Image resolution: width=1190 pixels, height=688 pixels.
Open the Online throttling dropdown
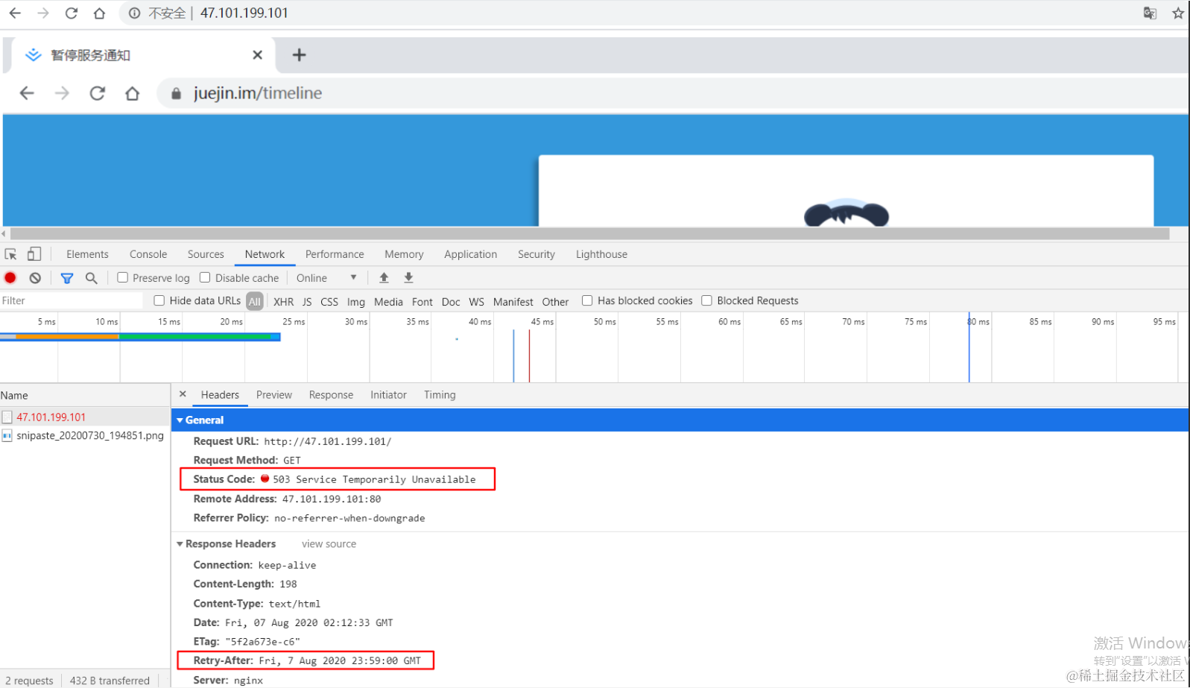(326, 278)
